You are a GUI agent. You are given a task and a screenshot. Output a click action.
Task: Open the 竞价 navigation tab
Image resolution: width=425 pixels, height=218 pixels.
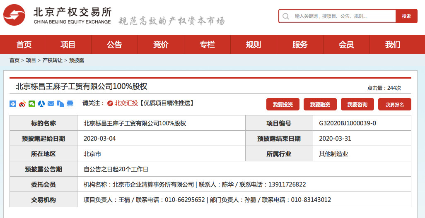161,44
